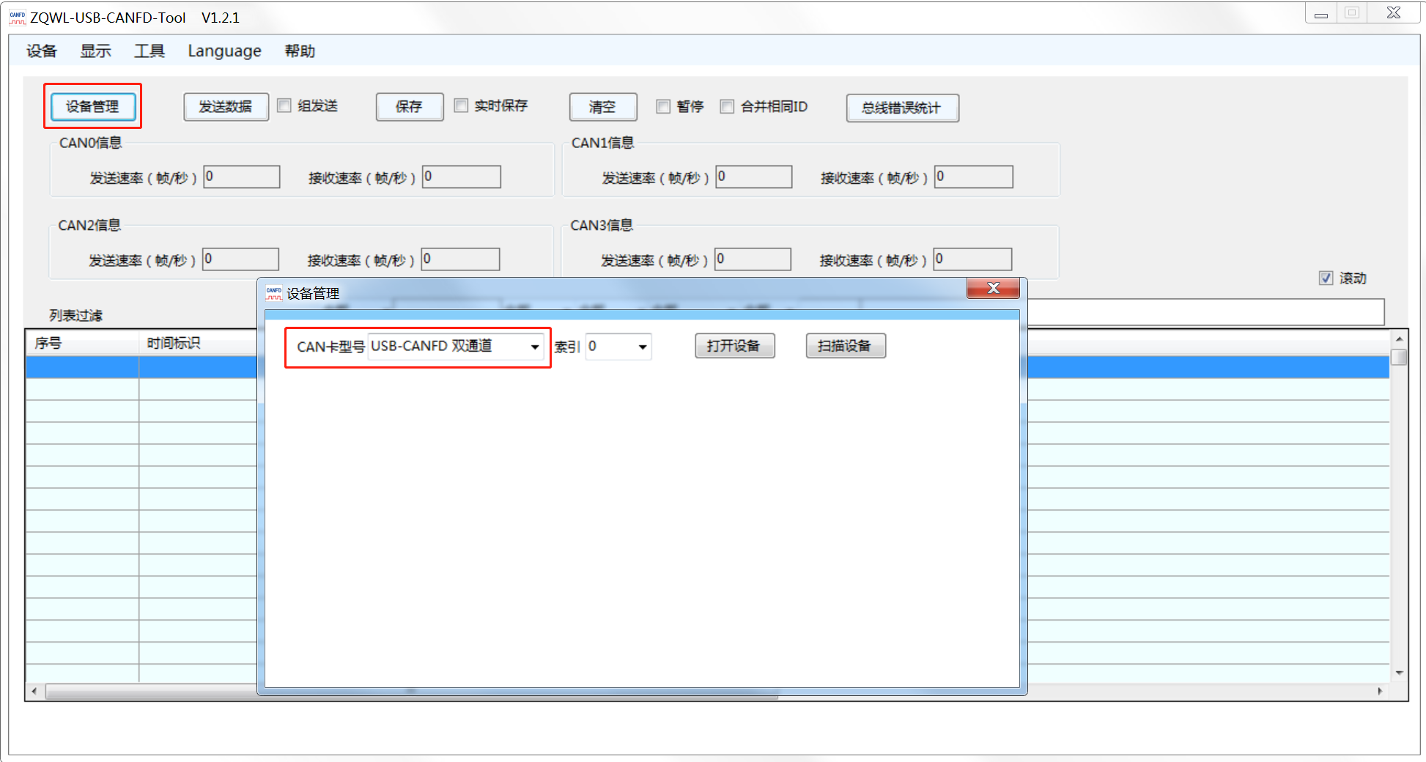Open the 显示 menu
This screenshot has width=1426, height=762.
[x=95, y=51]
